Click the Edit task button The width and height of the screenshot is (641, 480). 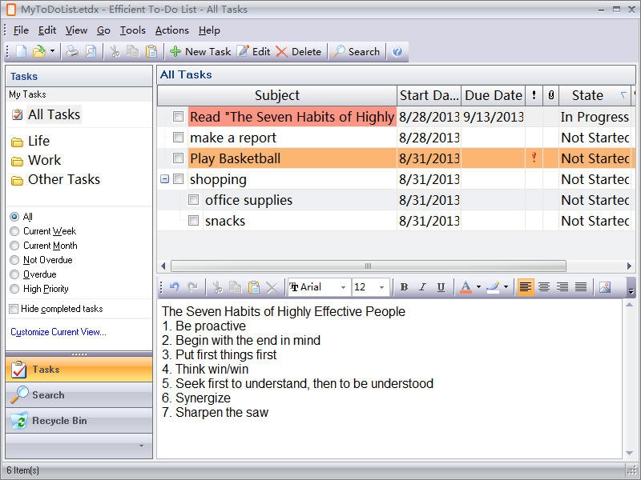(253, 51)
